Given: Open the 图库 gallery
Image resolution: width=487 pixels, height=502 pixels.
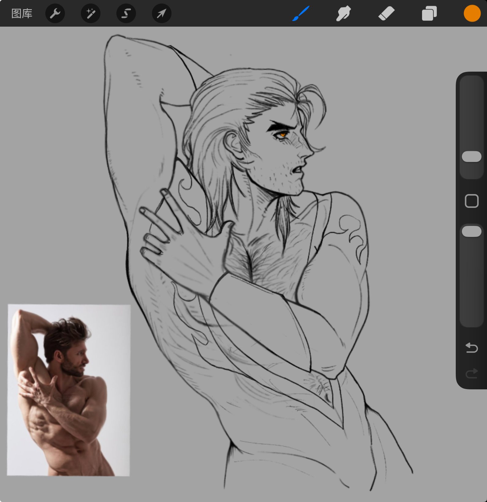Looking at the screenshot, I should tap(22, 13).
